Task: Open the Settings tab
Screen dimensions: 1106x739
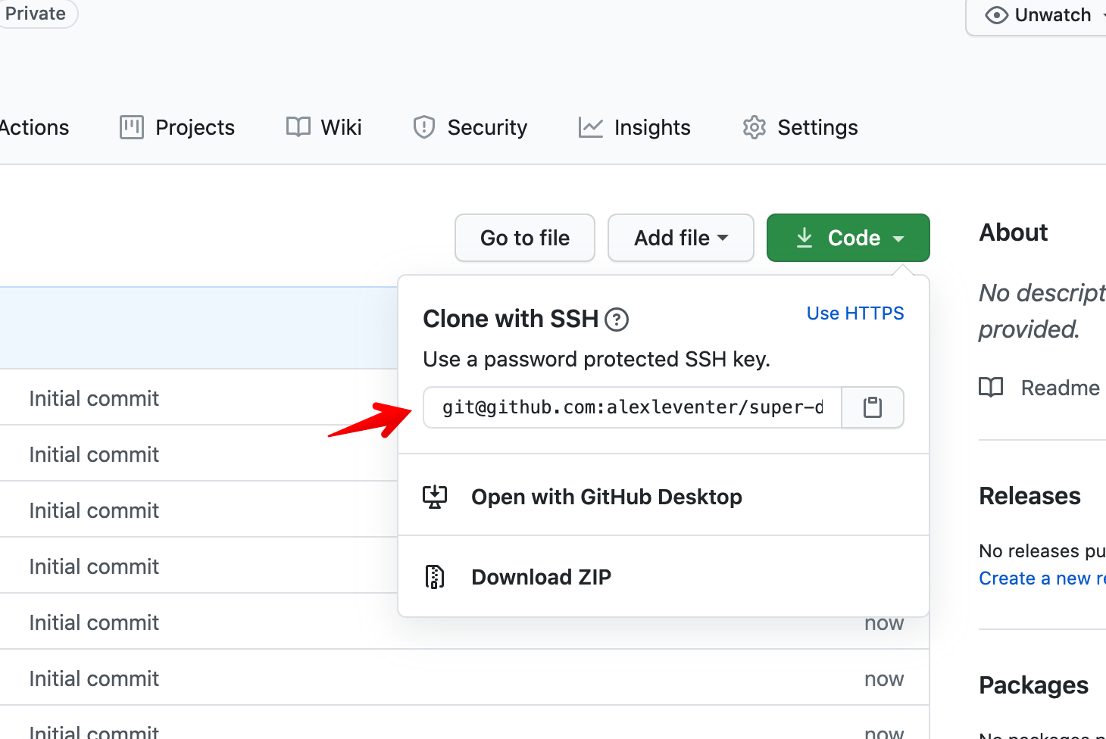Action: (x=801, y=127)
